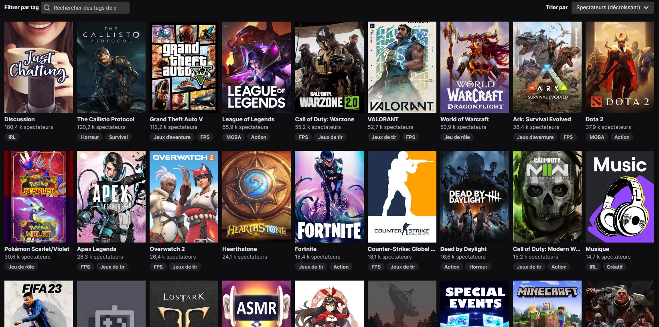The height and width of the screenshot is (327, 659).
Task: Open the Special Events category thumbnail
Action: 474,304
